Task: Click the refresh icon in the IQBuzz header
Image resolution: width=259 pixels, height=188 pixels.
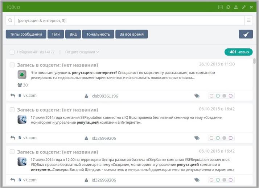Action: (228, 7)
